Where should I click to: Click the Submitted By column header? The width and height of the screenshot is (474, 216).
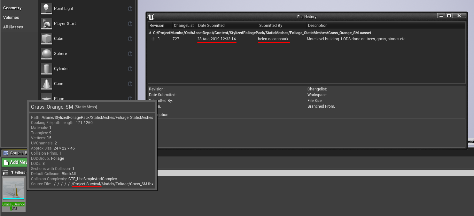[270, 26]
